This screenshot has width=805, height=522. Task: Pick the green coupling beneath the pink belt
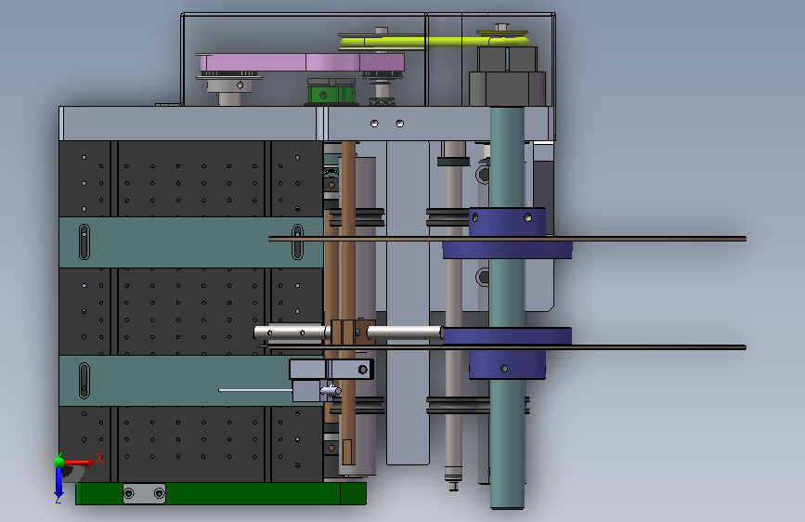click(331, 95)
